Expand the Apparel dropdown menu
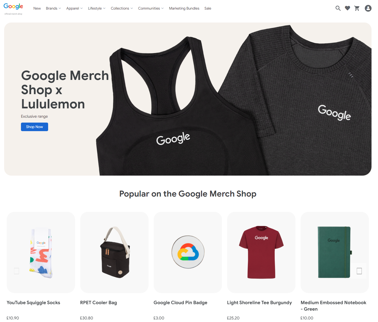 coord(75,8)
